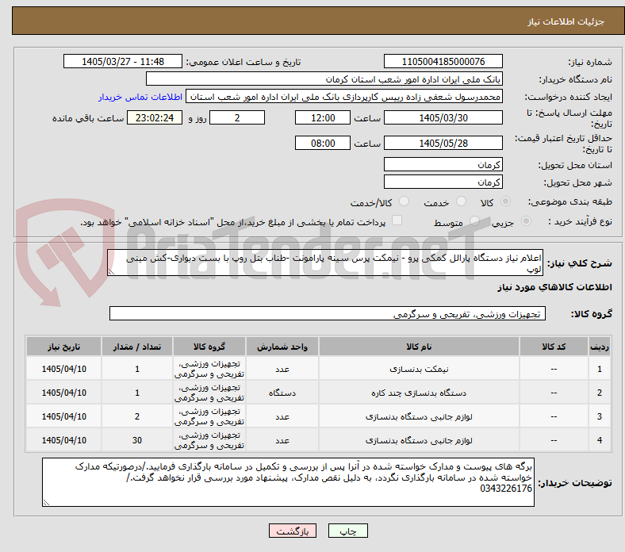Select the row item دستگاه بدنسازی چند کاره
The image size is (625, 552).
coord(419,393)
